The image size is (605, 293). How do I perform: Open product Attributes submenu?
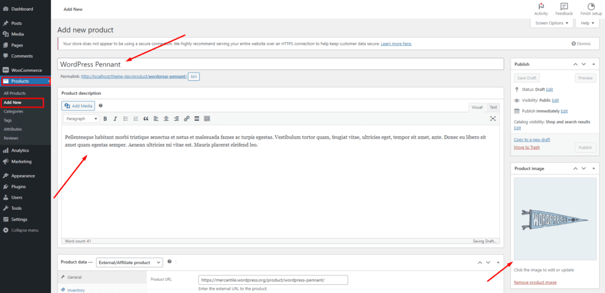(13, 129)
